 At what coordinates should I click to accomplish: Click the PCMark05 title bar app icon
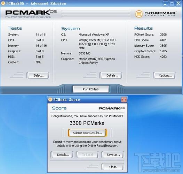tap(3, 3)
